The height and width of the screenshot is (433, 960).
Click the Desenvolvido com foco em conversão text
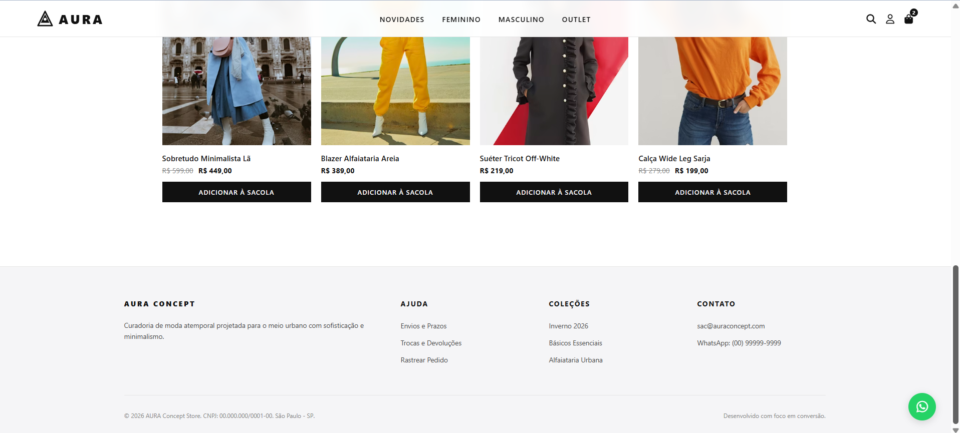tap(774, 416)
